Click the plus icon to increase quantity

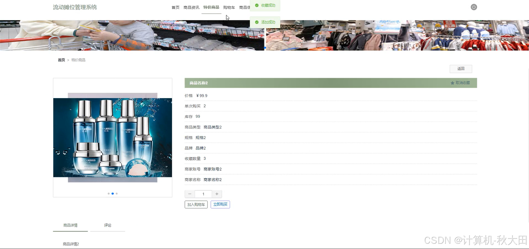pos(217,194)
